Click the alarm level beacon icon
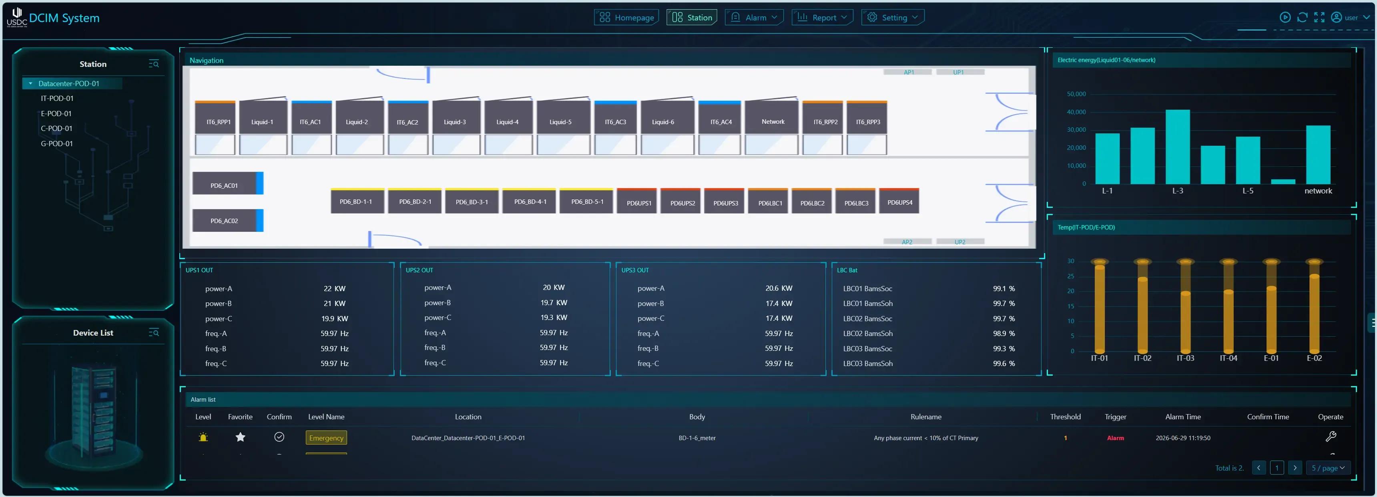 (x=203, y=437)
